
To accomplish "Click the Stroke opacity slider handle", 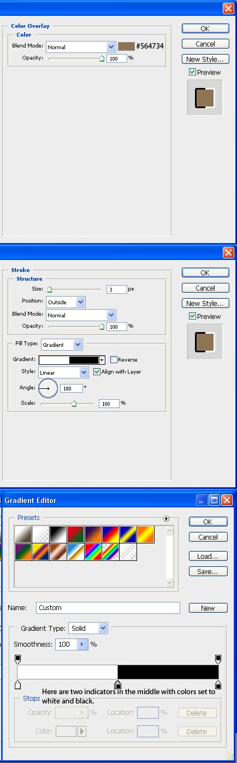I will coord(102,327).
